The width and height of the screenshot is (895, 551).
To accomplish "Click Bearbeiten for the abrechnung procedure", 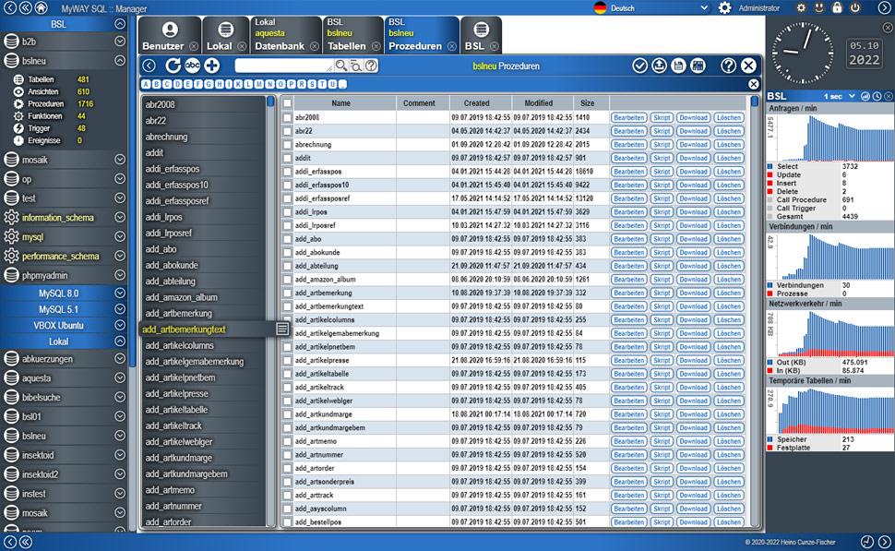I will [627, 145].
